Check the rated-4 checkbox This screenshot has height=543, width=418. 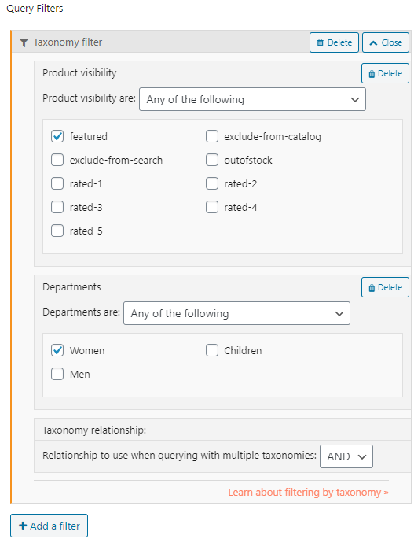click(x=212, y=207)
